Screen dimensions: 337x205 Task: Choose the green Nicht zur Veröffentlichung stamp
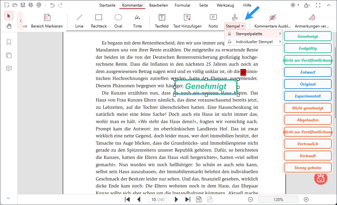pyautogui.click(x=308, y=60)
